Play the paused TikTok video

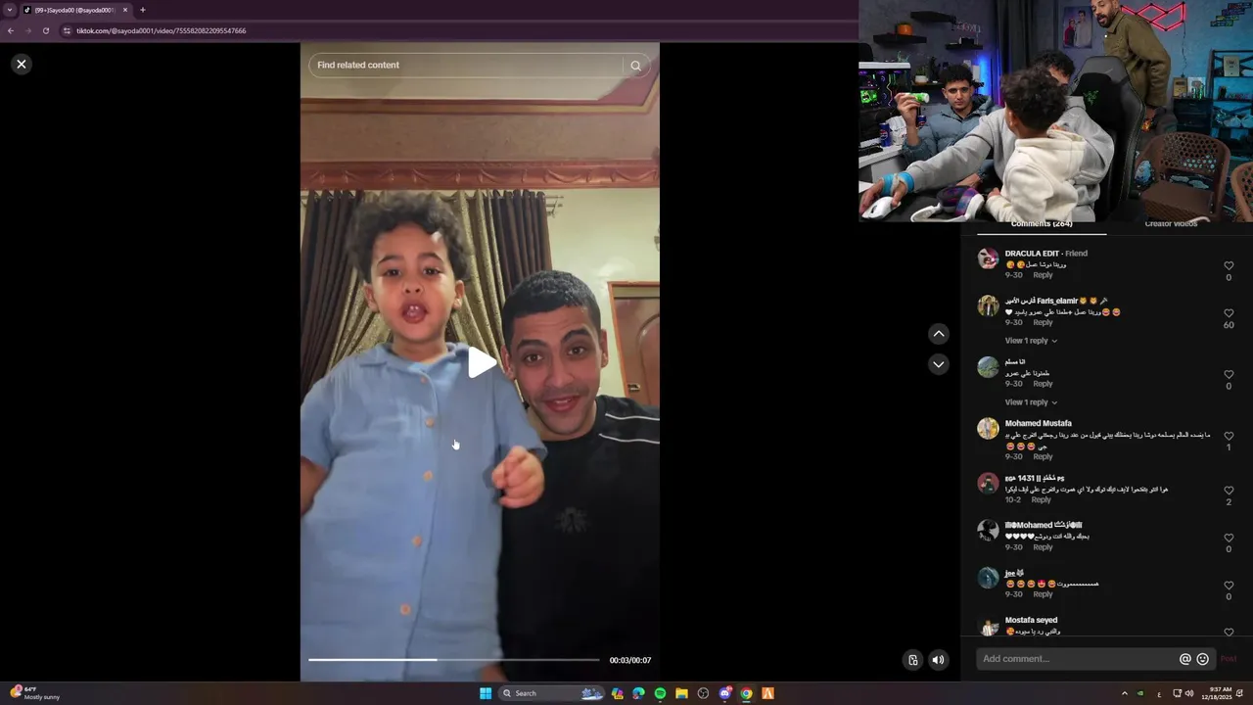481,362
